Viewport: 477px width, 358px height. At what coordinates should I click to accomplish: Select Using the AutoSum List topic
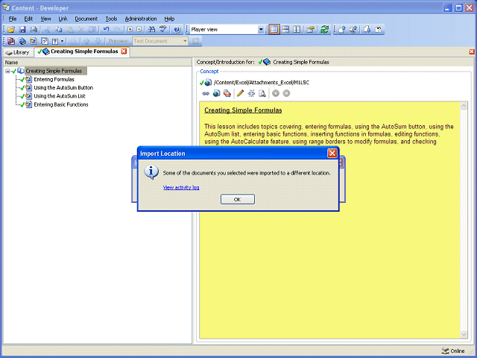point(60,96)
